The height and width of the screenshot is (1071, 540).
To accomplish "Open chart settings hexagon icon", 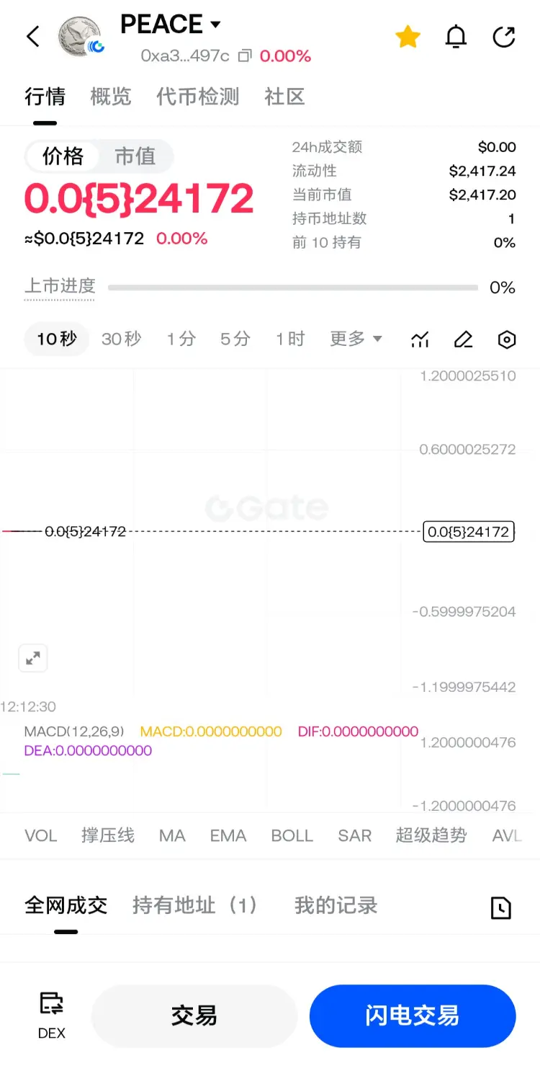I will coord(507,339).
